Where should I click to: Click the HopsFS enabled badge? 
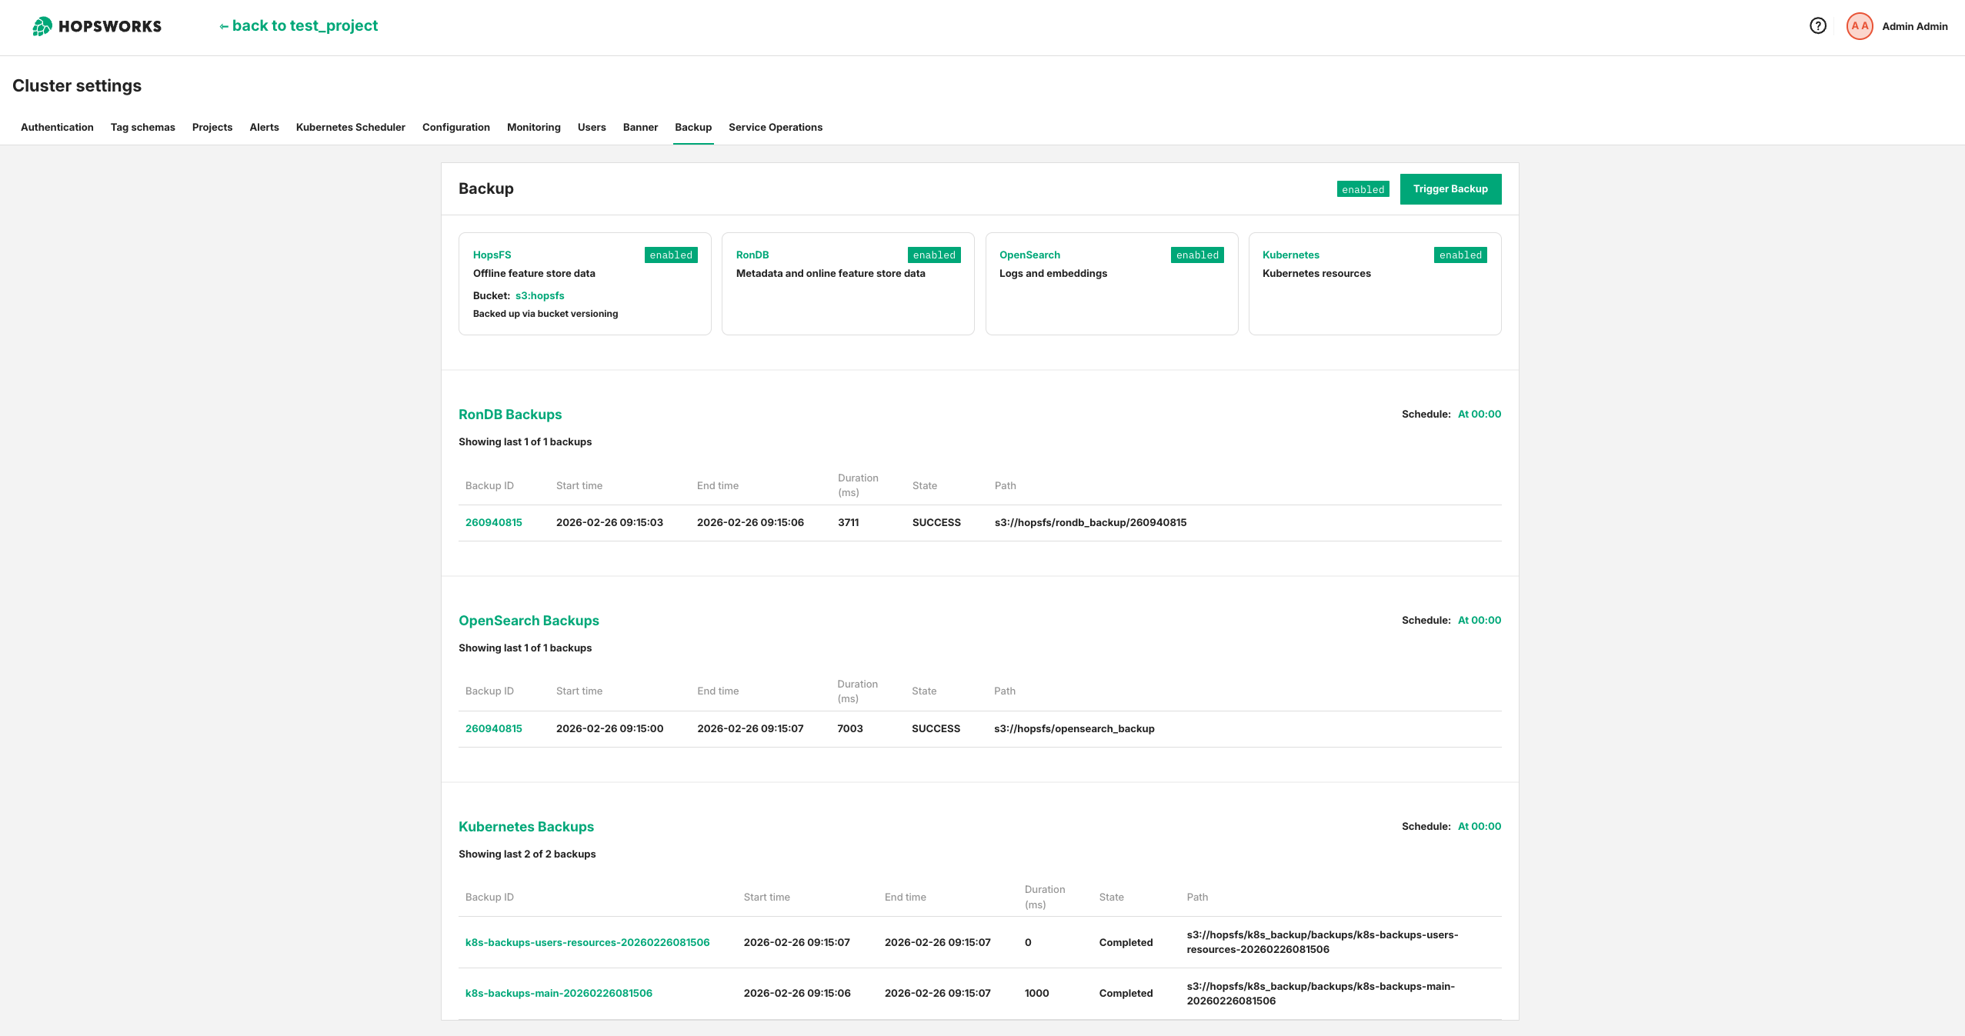671,255
